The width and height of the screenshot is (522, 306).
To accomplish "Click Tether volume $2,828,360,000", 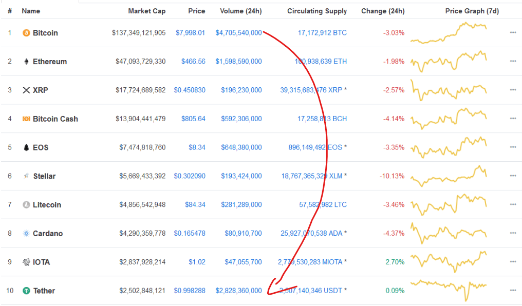I will point(239,291).
